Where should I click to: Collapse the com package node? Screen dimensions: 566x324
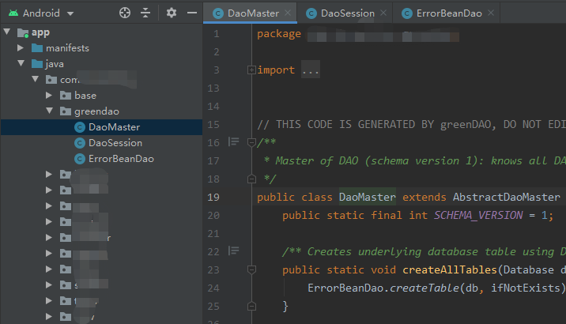tap(35, 79)
